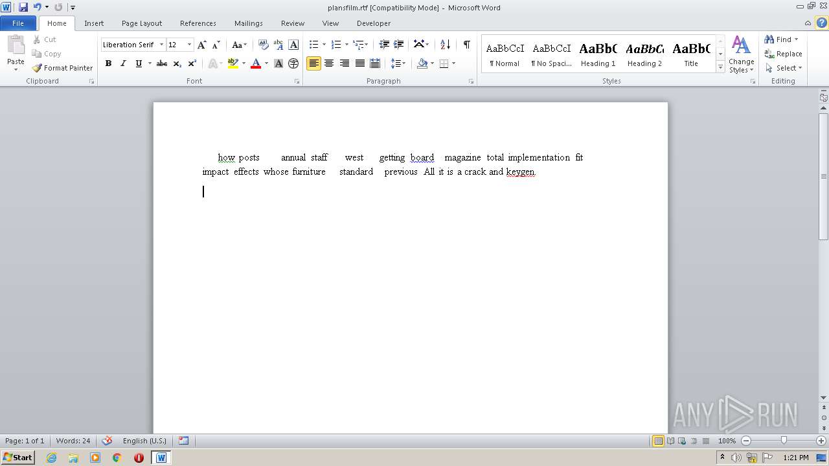Screen dimensions: 829x466
Task: Click the Grow Font icon
Action: (202, 45)
